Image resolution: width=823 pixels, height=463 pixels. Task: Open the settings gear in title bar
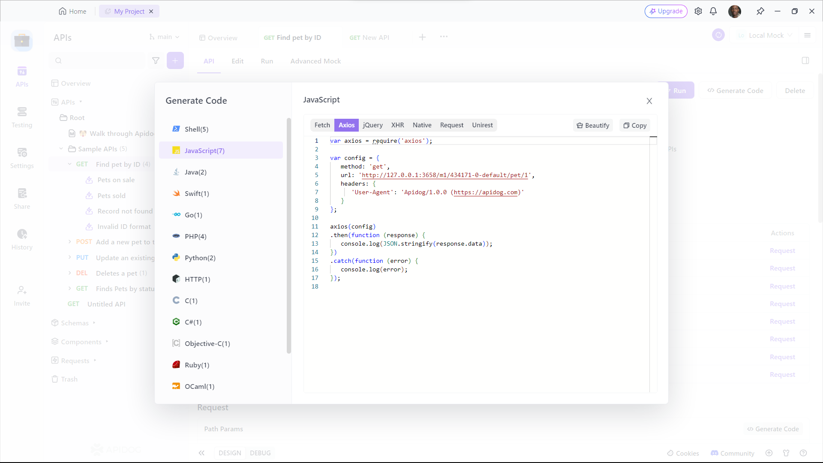tap(698, 11)
